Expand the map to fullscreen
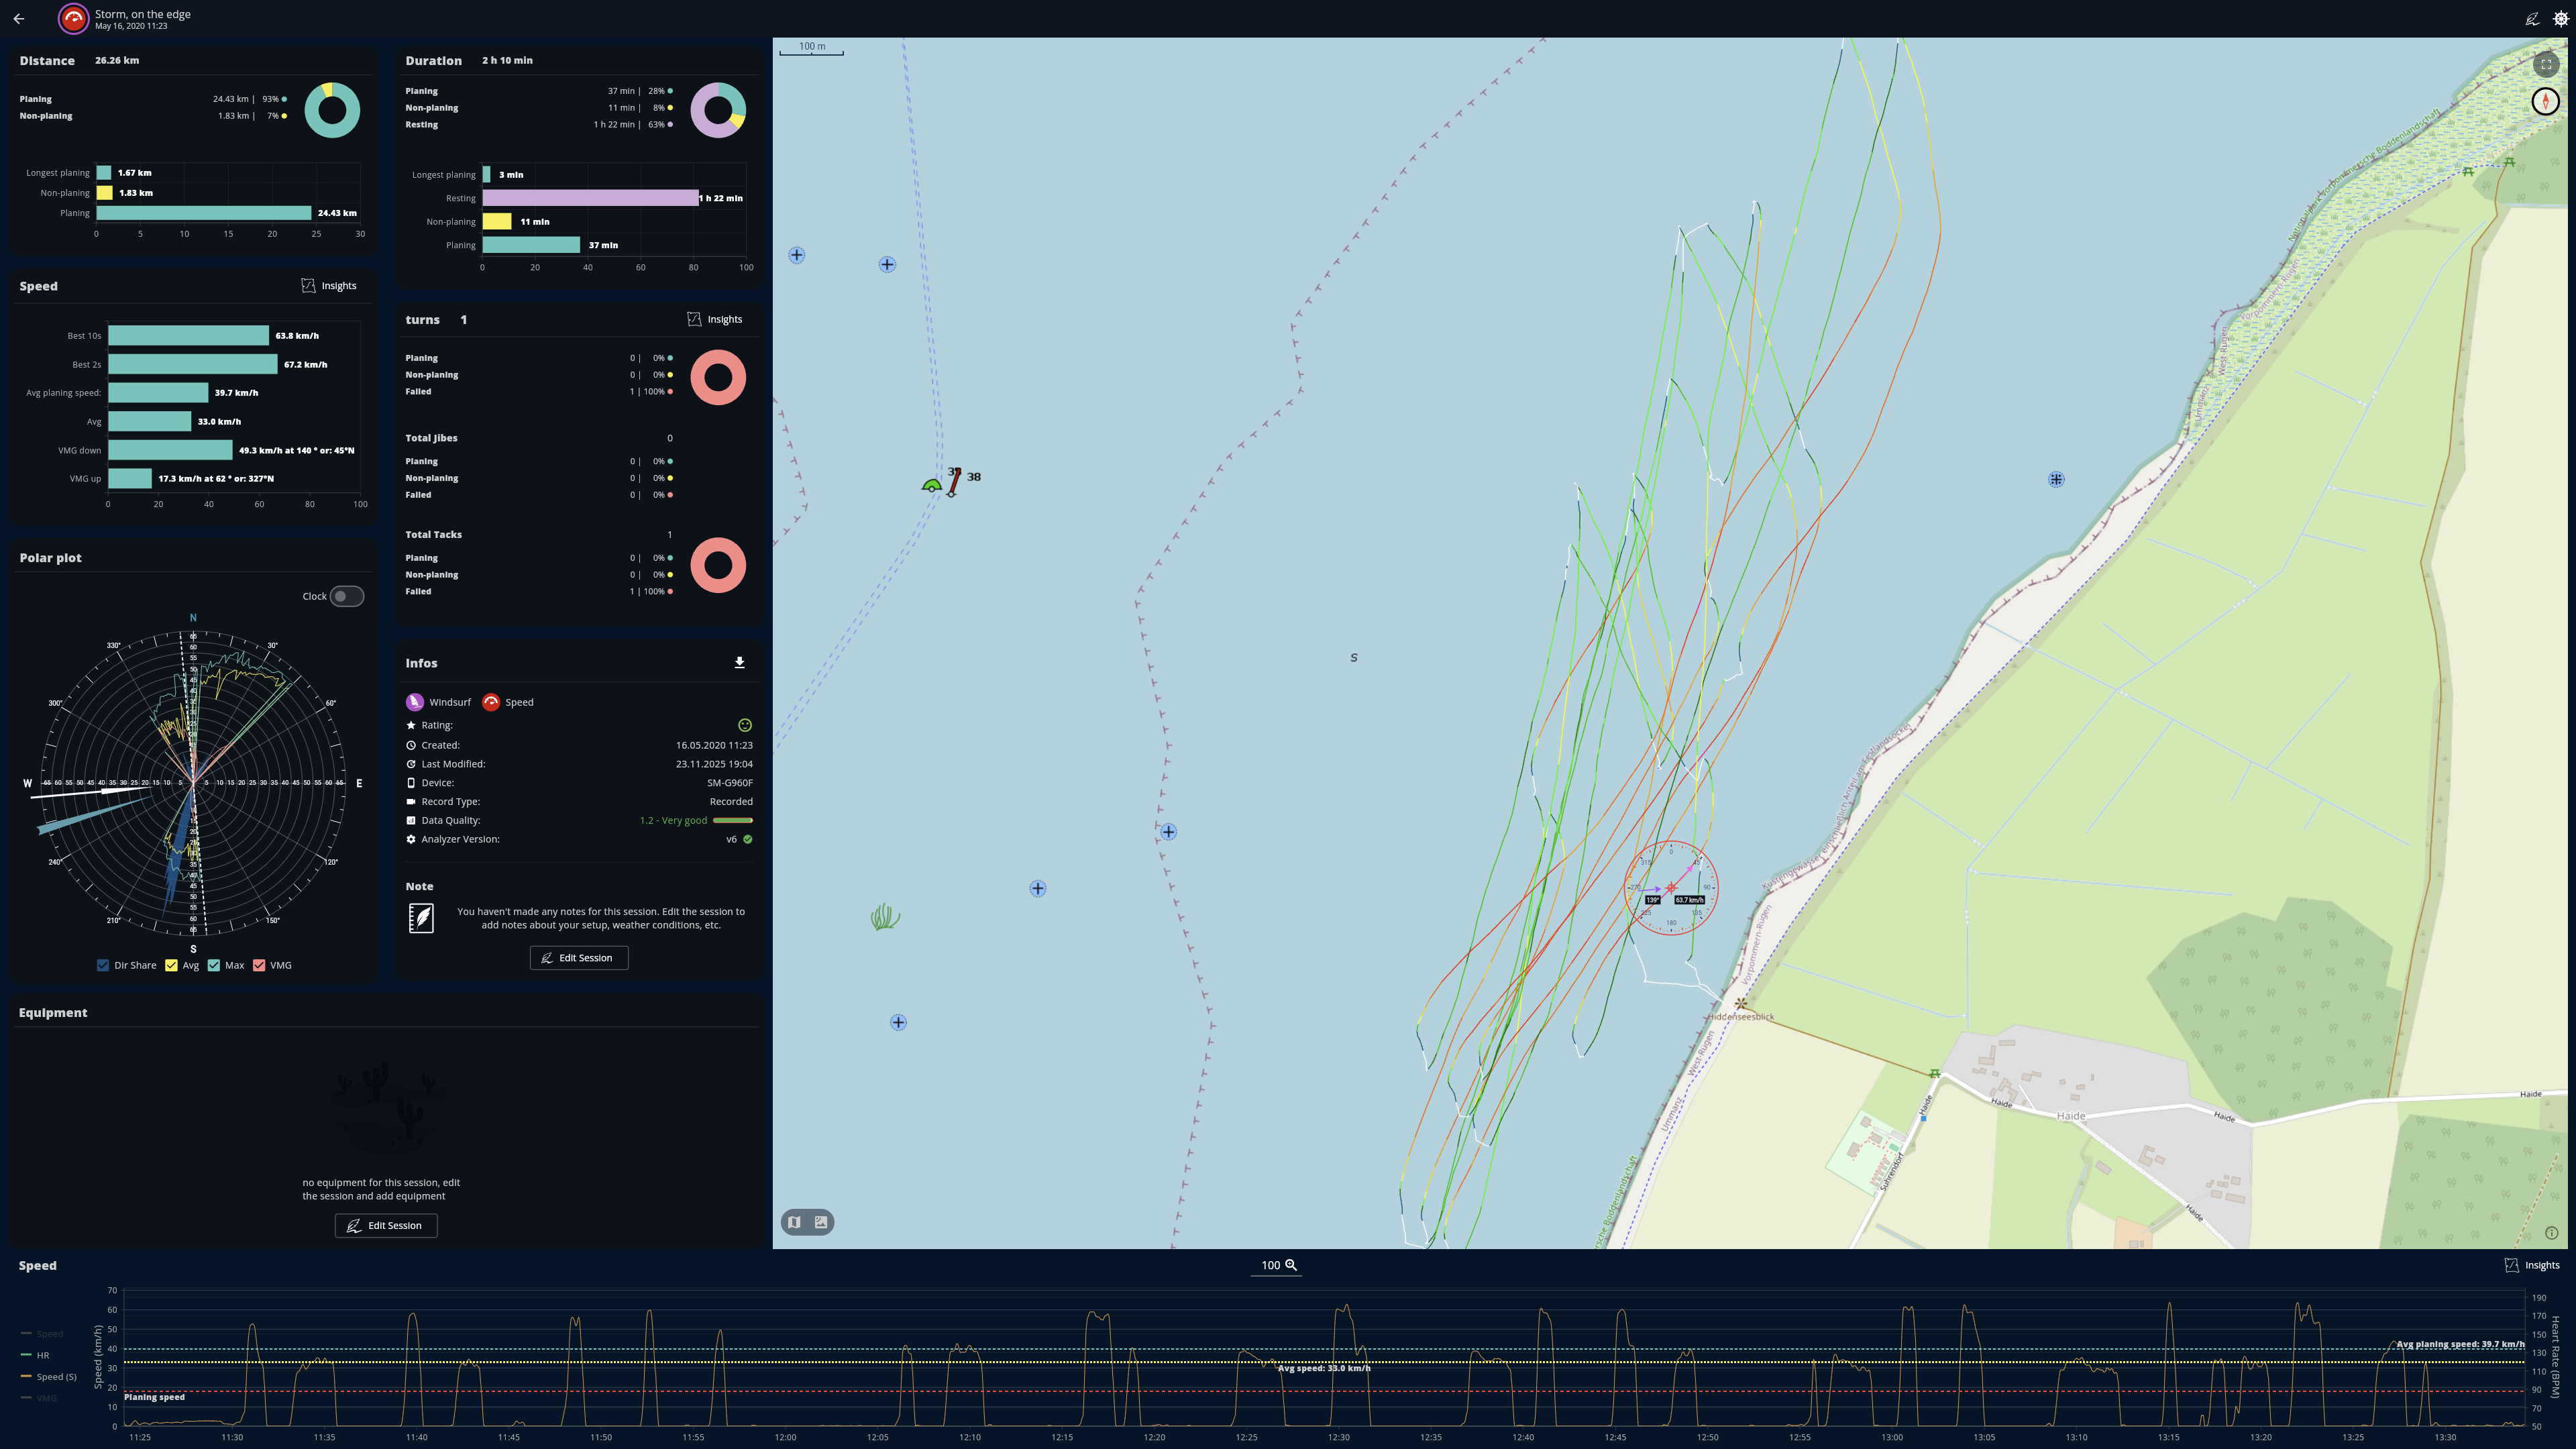The width and height of the screenshot is (2576, 1449). (x=2546, y=65)
